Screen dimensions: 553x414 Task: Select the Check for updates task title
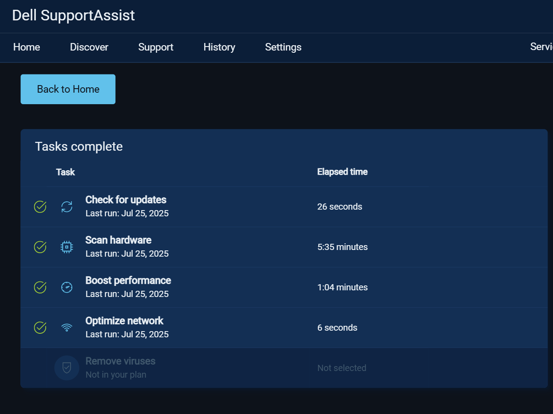pos(126,200)
